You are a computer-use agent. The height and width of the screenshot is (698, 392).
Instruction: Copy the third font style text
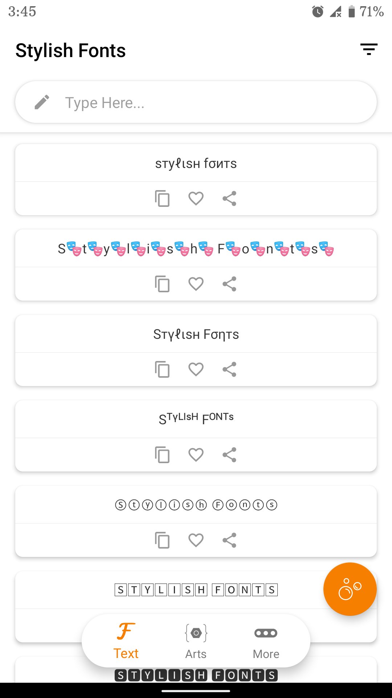[162, 369]
